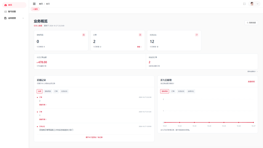Select 交流论坛 tab in 近七日新增 chart
Screen dimensions: 263x148
[x=181, y=91]
